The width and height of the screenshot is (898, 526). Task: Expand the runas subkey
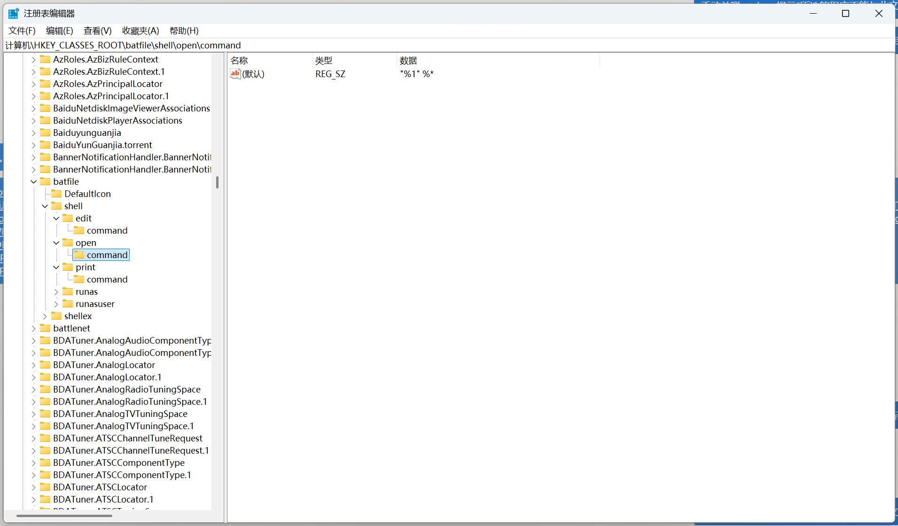(56, 291)
